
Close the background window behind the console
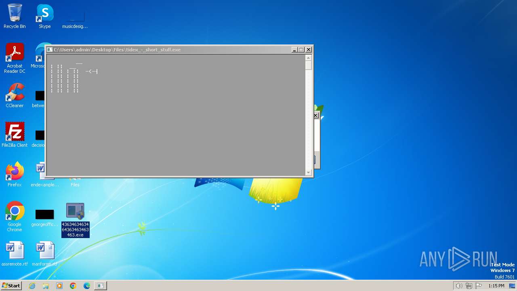pyautogui.click(x=316, y=116)
